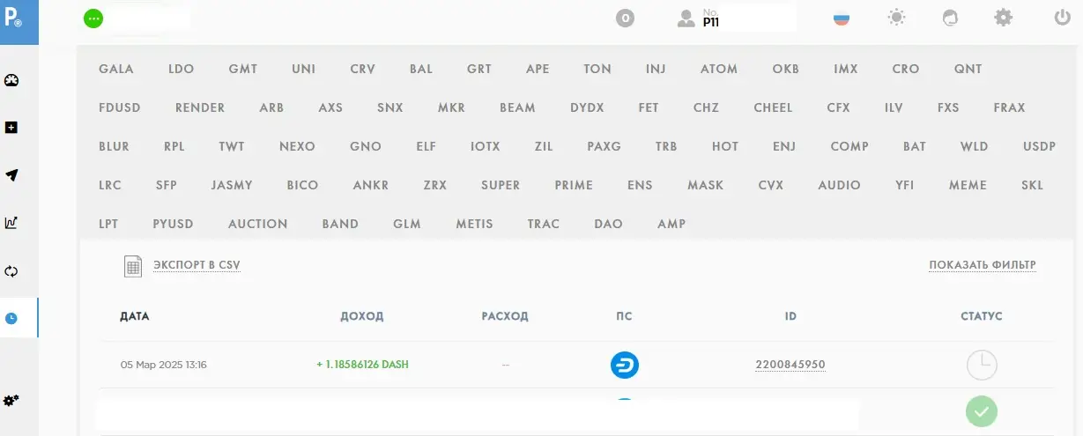Screen dimensions: 1083x436
Task: Click the DASH payment system icon
Action: click(x=625, y=365)
